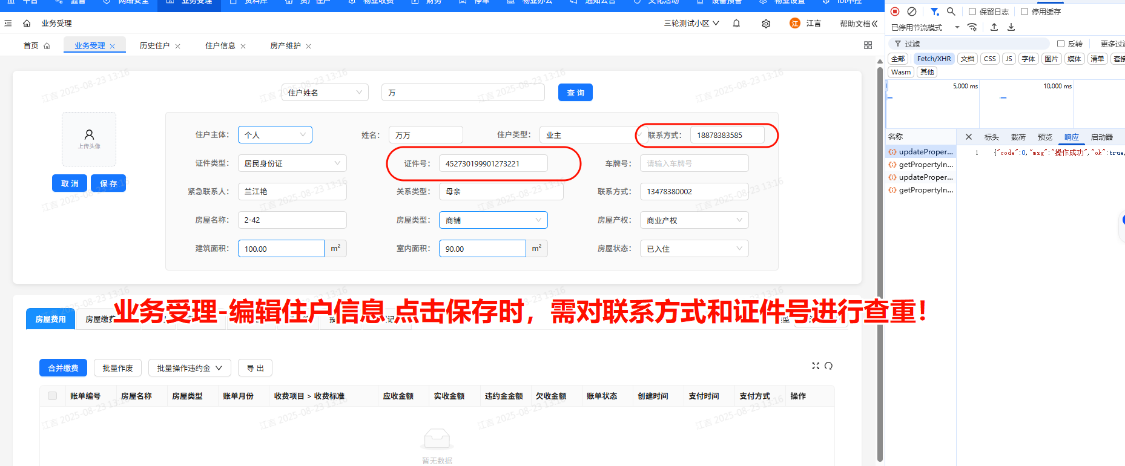Open the 房屋状态 dropdown

coord(694,249)
